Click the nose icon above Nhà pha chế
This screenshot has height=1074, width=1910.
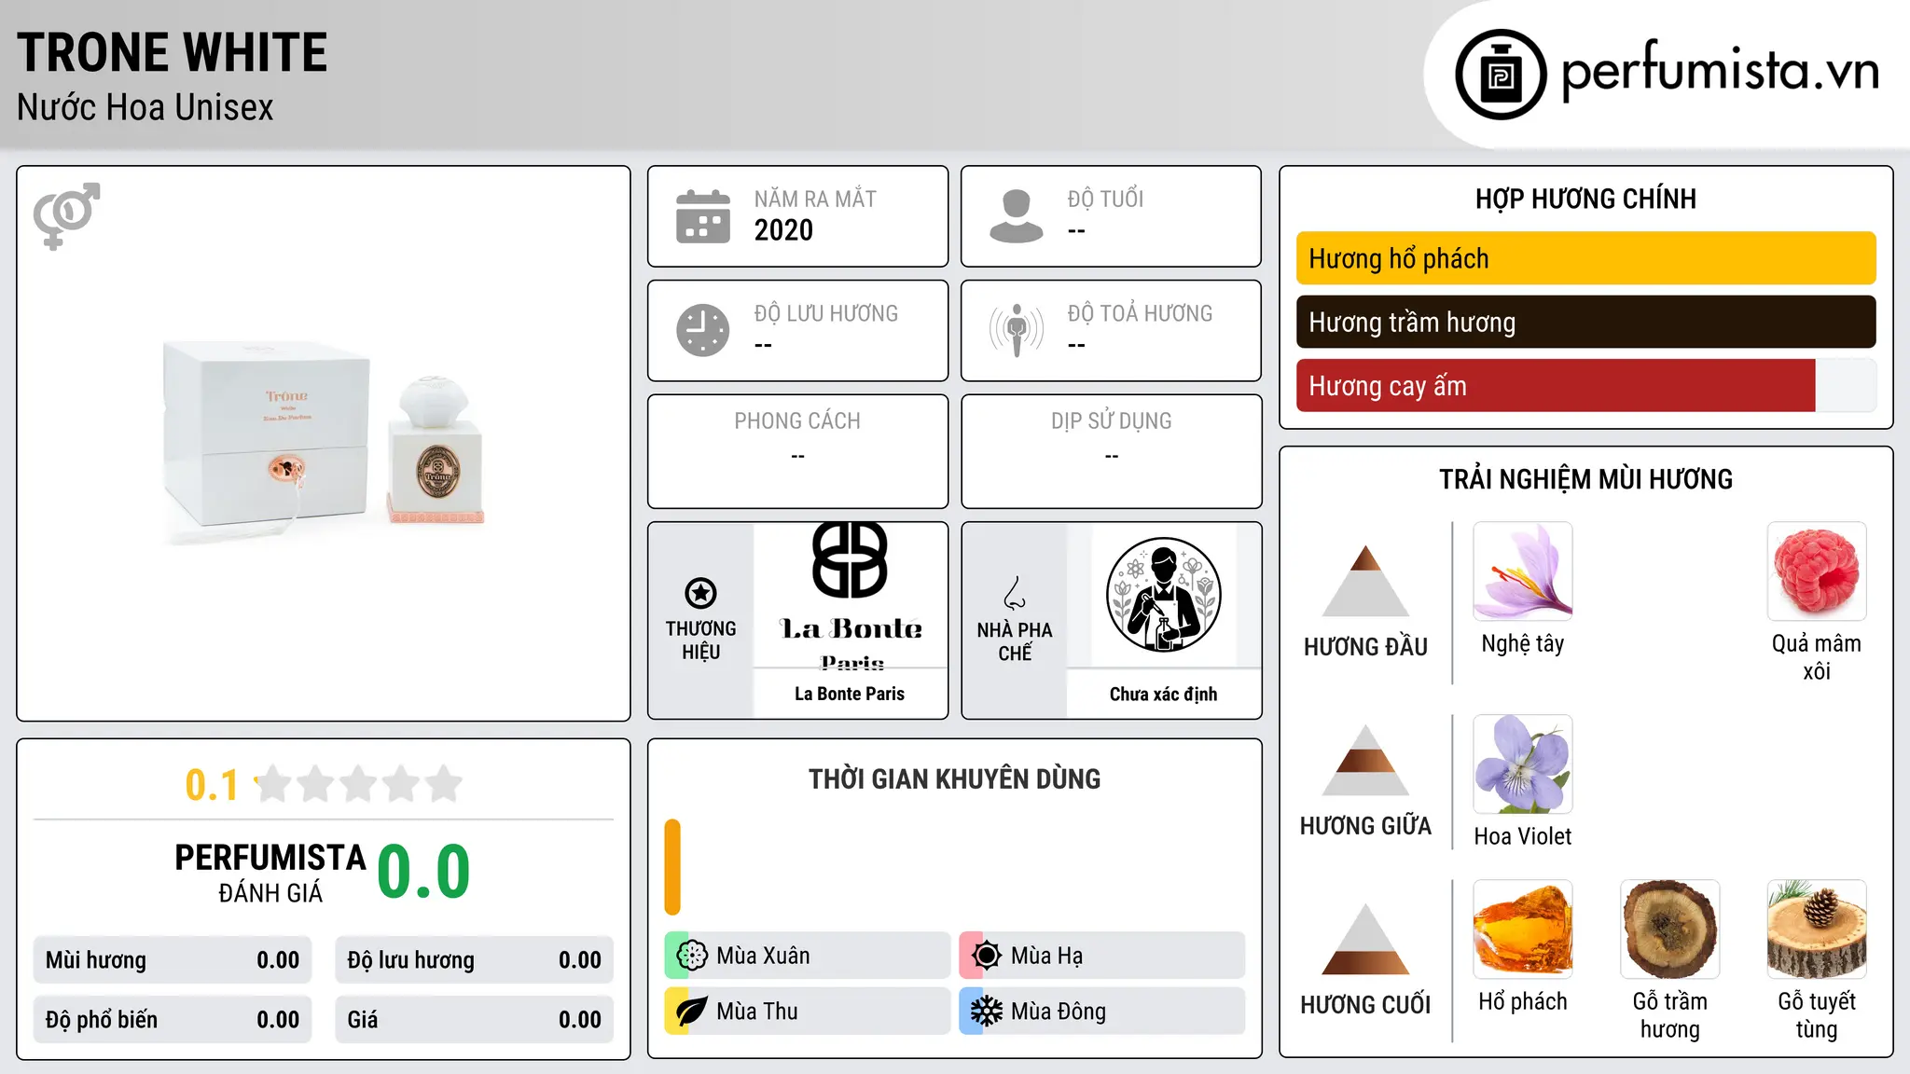pos(1015,592)
